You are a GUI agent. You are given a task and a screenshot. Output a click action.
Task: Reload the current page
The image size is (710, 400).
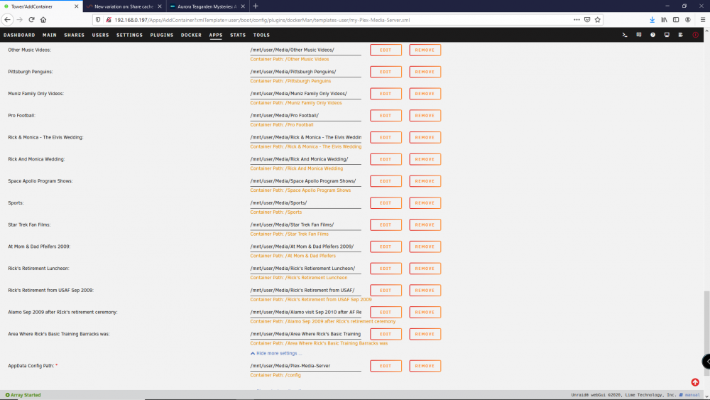[31, 19]
